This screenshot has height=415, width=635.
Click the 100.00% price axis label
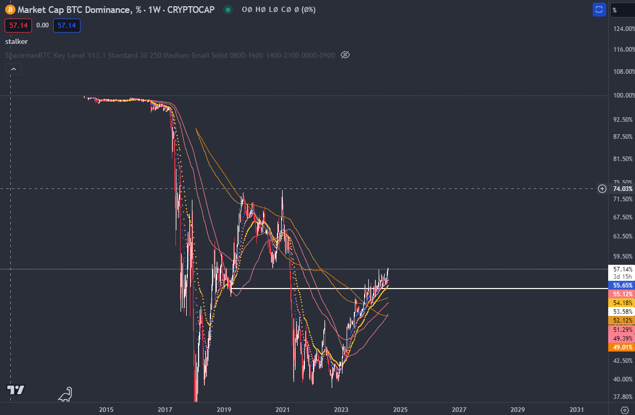click(x=623, y=95)
